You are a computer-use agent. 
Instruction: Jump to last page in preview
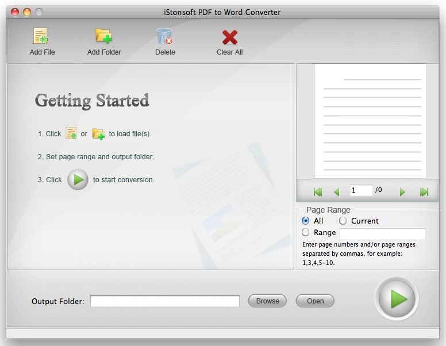(x=424, y=192)
